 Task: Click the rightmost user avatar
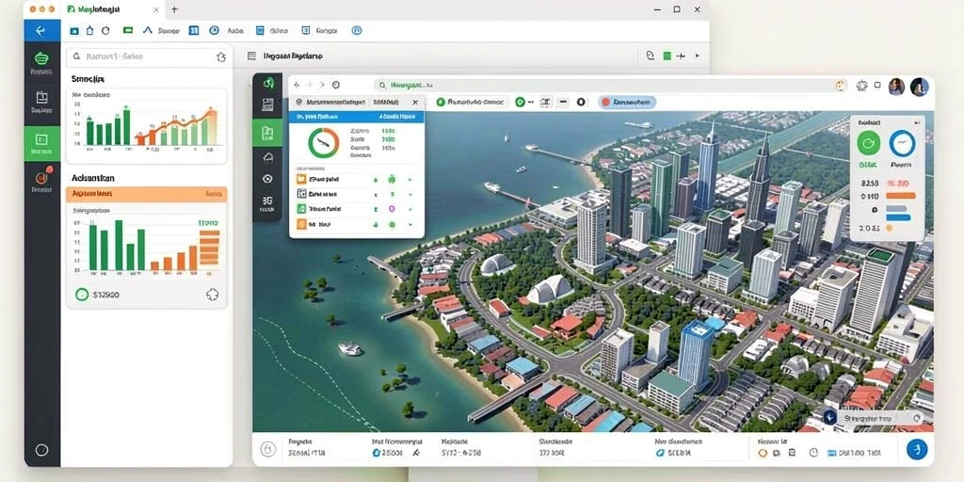(x=919, y=87)
